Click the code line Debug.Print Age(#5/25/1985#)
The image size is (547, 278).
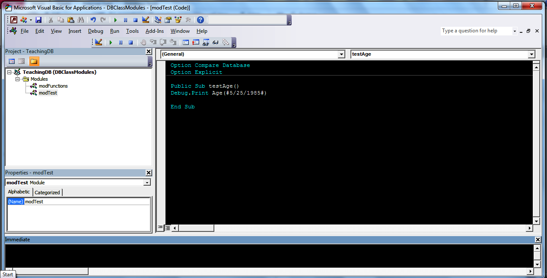point(219,93)
